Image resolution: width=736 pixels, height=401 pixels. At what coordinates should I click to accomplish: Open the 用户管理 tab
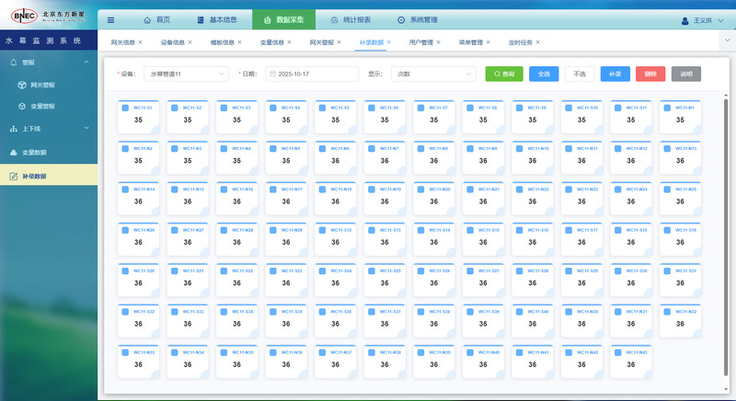[420, 42]
